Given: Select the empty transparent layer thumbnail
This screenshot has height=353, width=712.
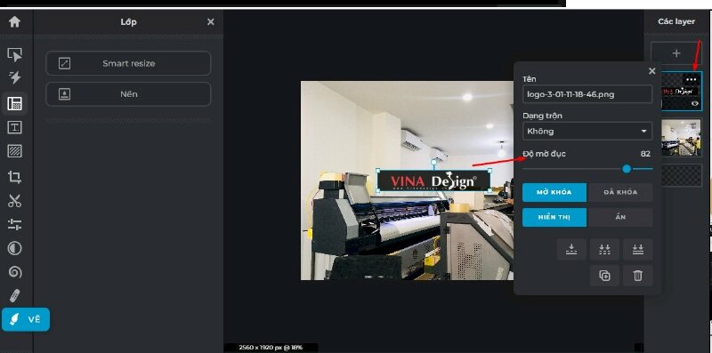Looking at the screenshot, I should (682, 175).
